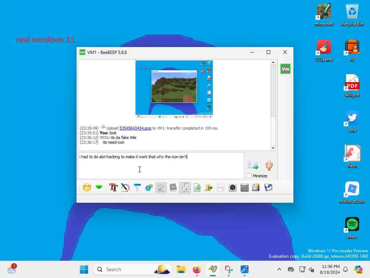Click the send file document icon
The image size is (370, 278).
(197, 188)
